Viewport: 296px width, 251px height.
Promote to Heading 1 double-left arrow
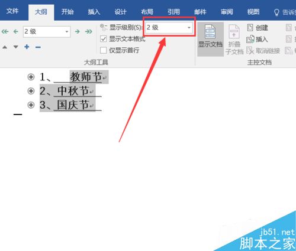(x=5, y=31)
